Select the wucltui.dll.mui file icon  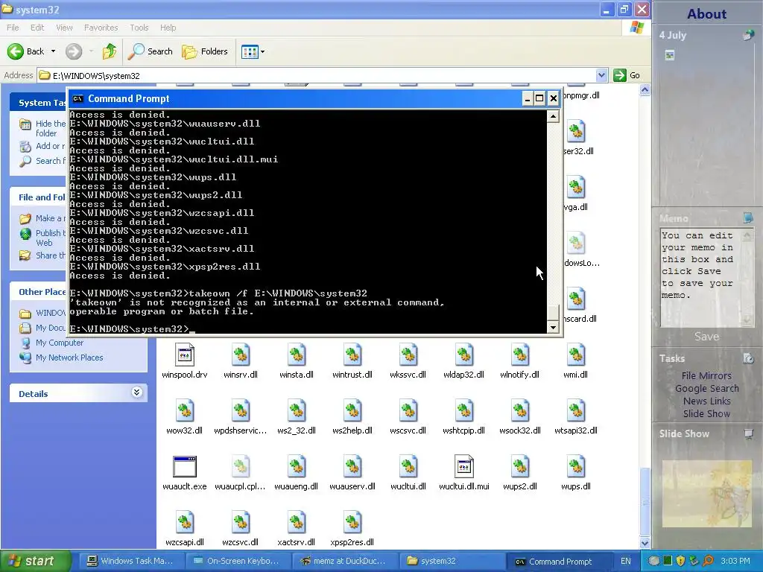(463, 466)
